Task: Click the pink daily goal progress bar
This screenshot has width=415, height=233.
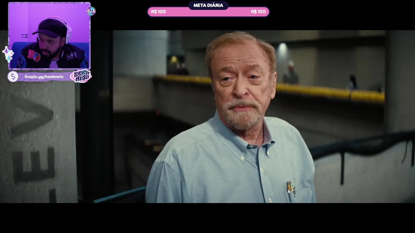Action: tap(208, 12)
